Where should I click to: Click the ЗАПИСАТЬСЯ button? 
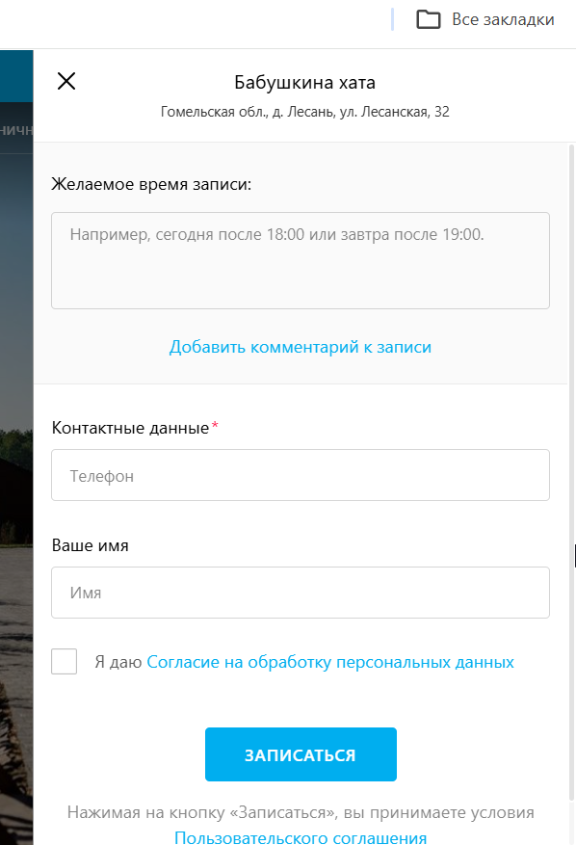(301, 754)
